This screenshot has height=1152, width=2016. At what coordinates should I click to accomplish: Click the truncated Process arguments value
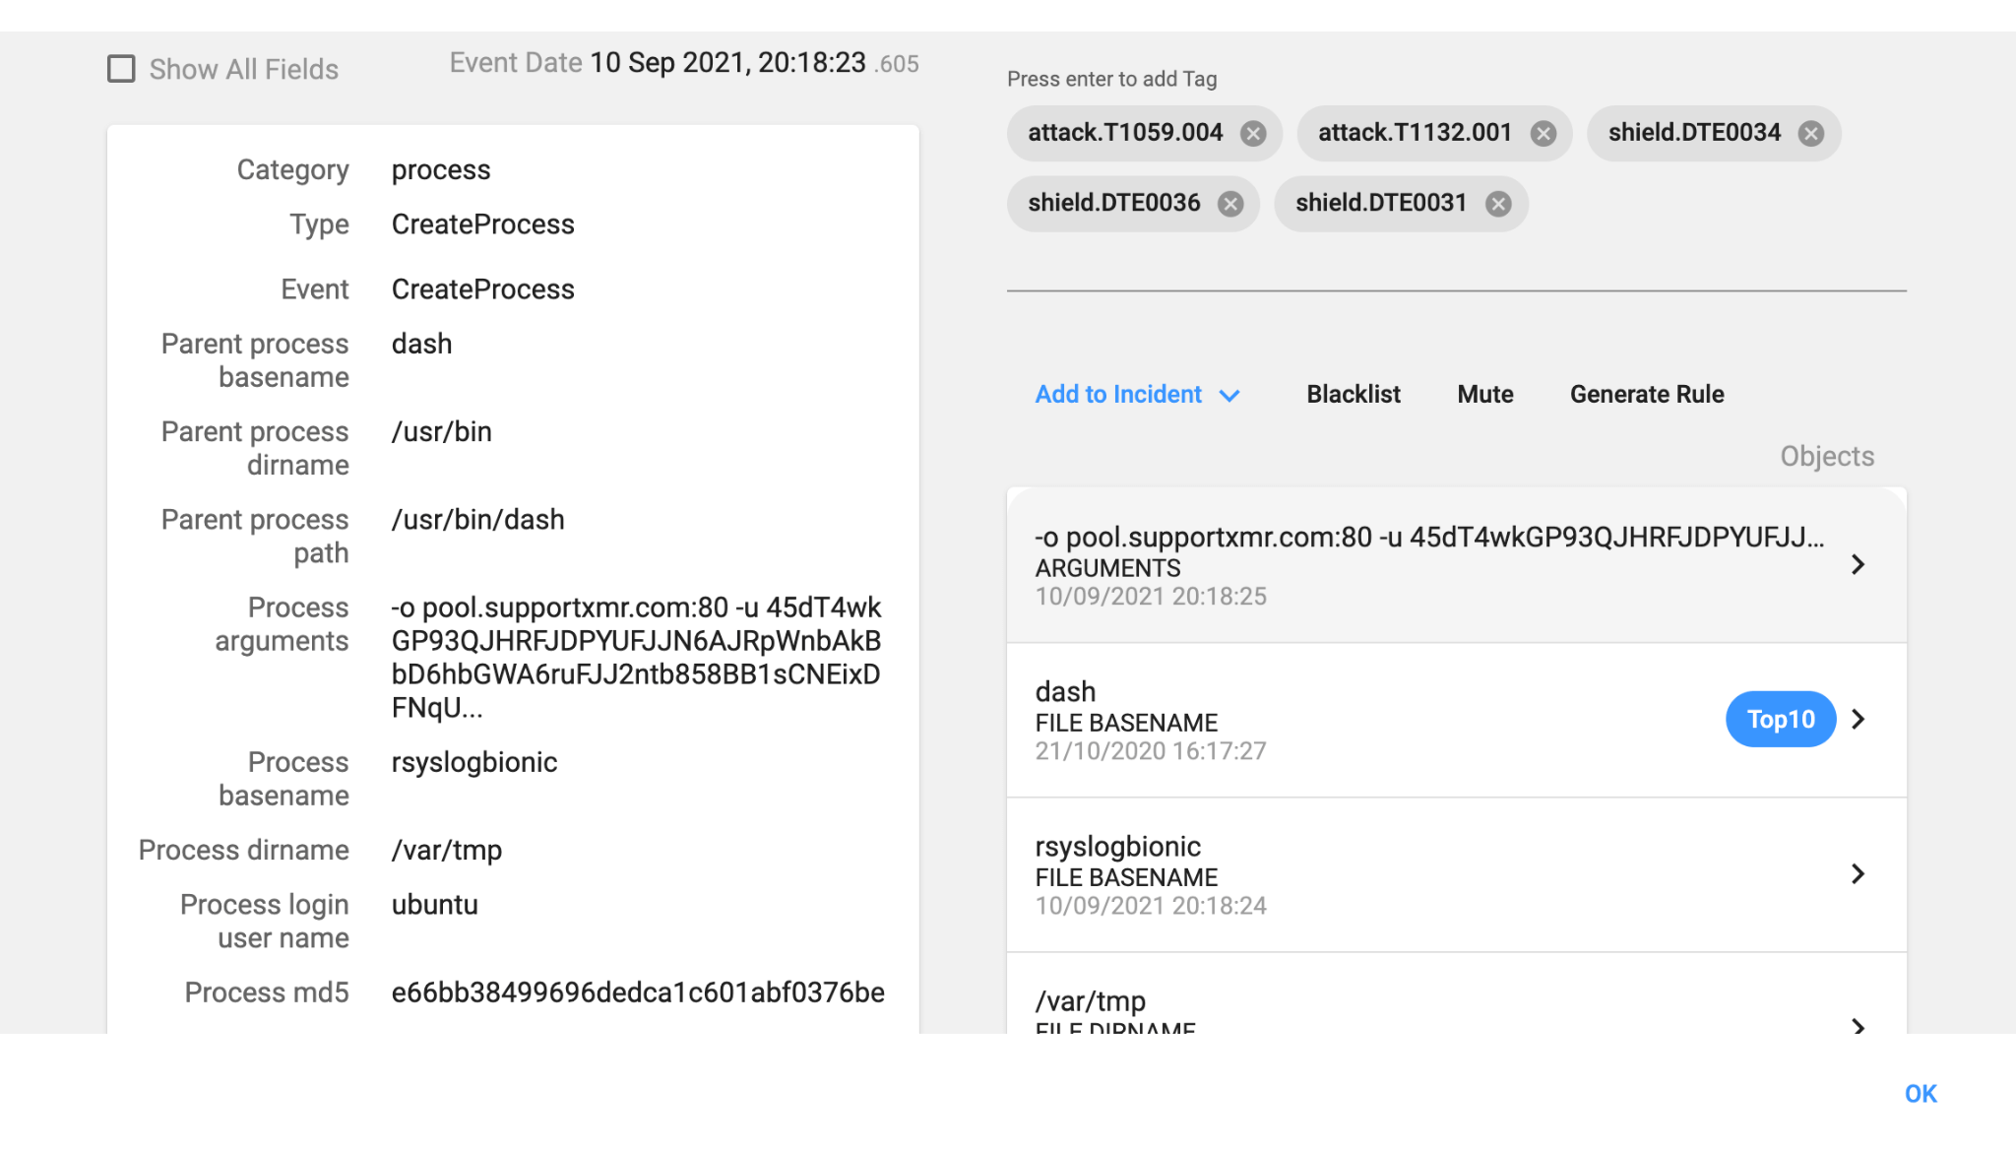click(x=636, y=658)
